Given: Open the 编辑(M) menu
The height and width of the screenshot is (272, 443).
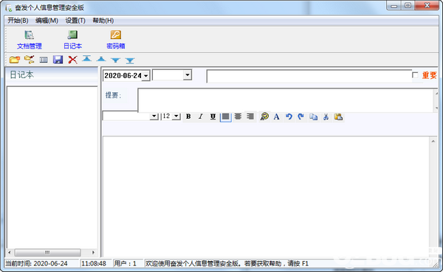Looking at the screenshot, I should click(x=47, y=21).
